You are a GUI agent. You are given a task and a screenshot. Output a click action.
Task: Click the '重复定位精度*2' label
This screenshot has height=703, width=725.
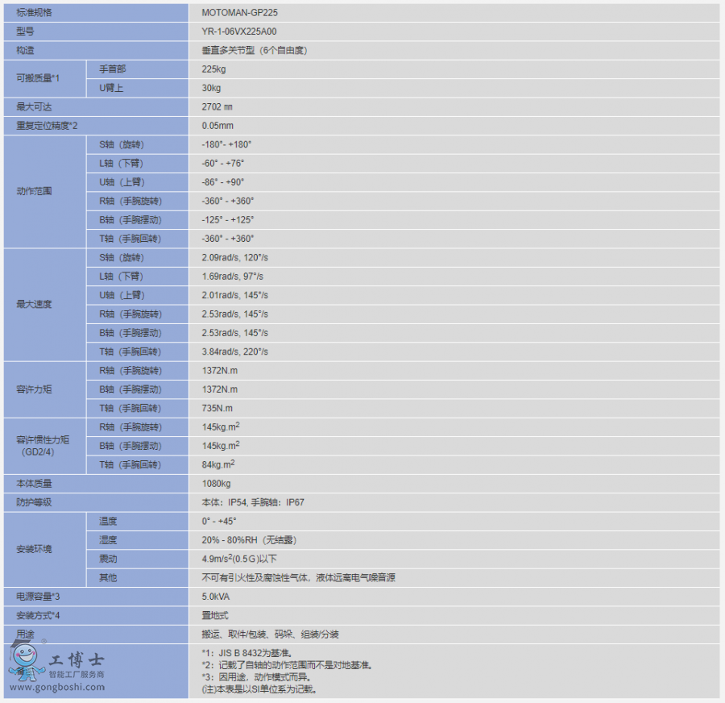48,126
